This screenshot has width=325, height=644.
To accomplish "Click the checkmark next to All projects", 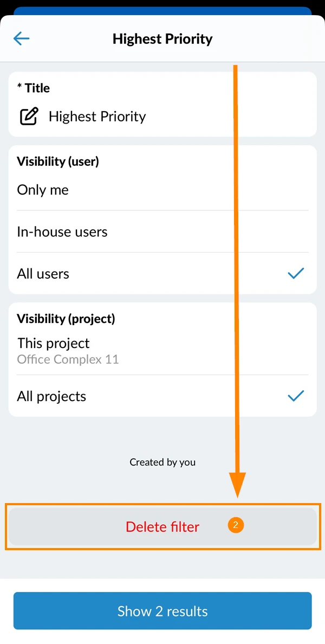I will tap(296, 396).
